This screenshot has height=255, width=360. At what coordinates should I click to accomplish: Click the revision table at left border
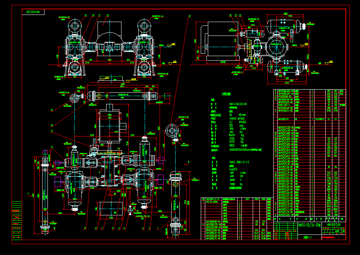click(17, 221)
